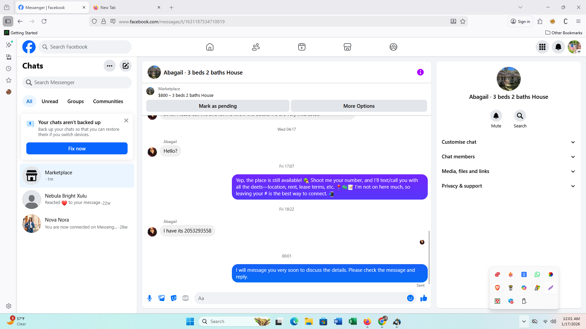This screenshot has height=329, width=586.
Task: Expand Privacy & support section
Action: click(508, 186)
